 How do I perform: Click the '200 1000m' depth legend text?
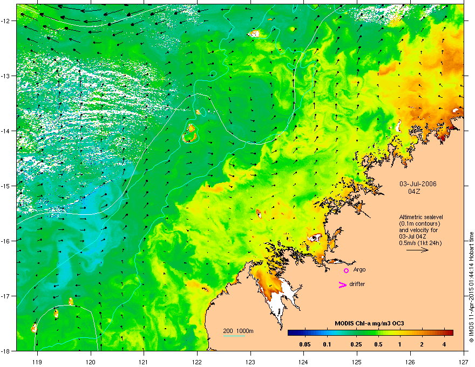tap(238, 331)
